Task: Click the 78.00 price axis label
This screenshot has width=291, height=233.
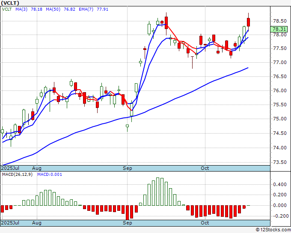Action: click(x=280, y=35)
